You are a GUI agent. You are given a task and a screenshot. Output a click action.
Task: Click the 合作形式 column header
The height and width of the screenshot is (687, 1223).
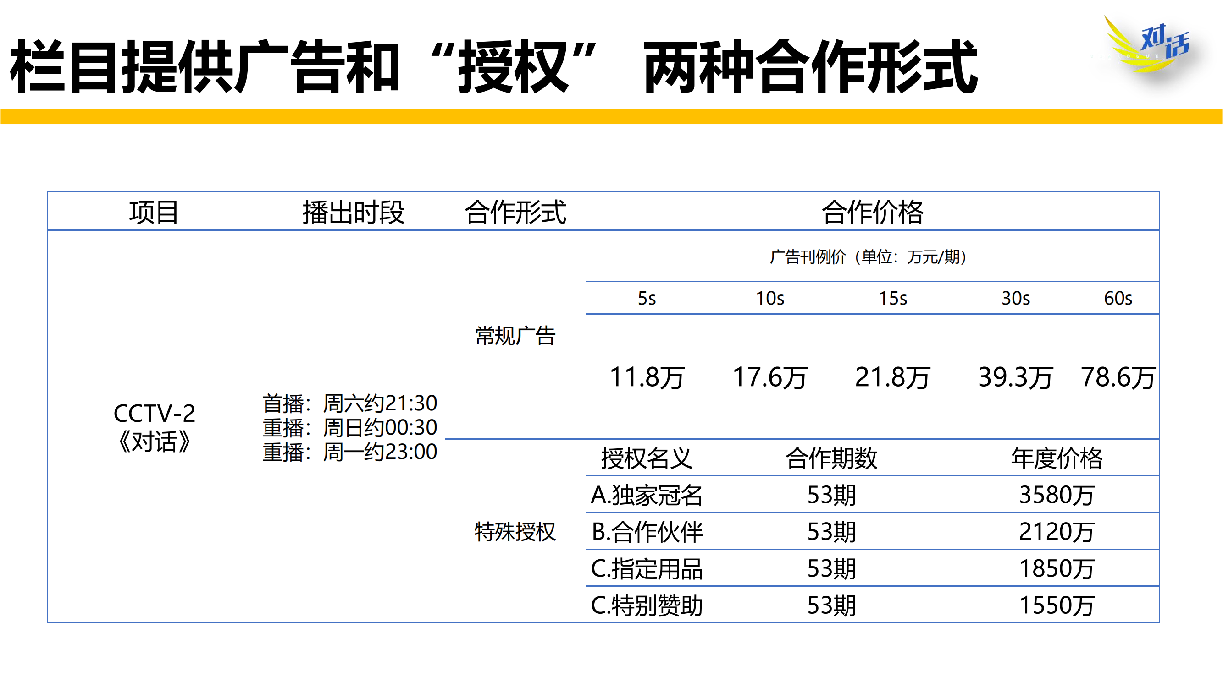click(x=515, y=212)
